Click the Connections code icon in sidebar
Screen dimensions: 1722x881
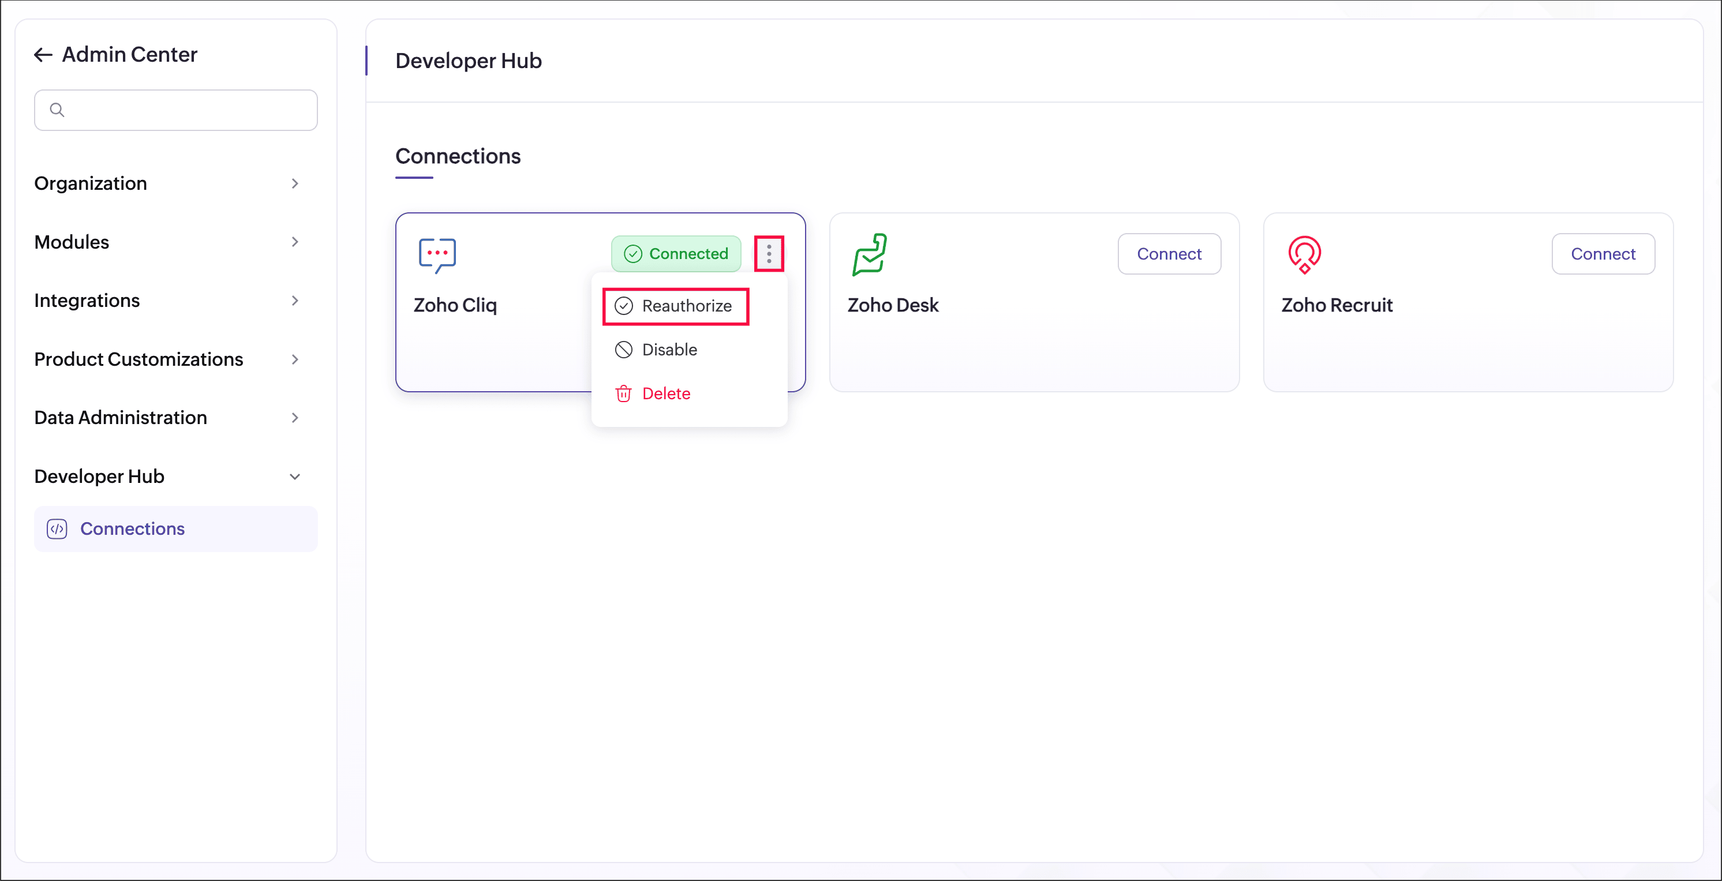pos(57,528)
